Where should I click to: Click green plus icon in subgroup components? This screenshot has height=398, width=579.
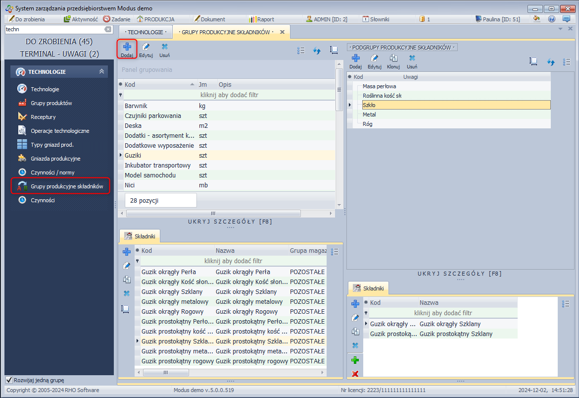(355, 360)
